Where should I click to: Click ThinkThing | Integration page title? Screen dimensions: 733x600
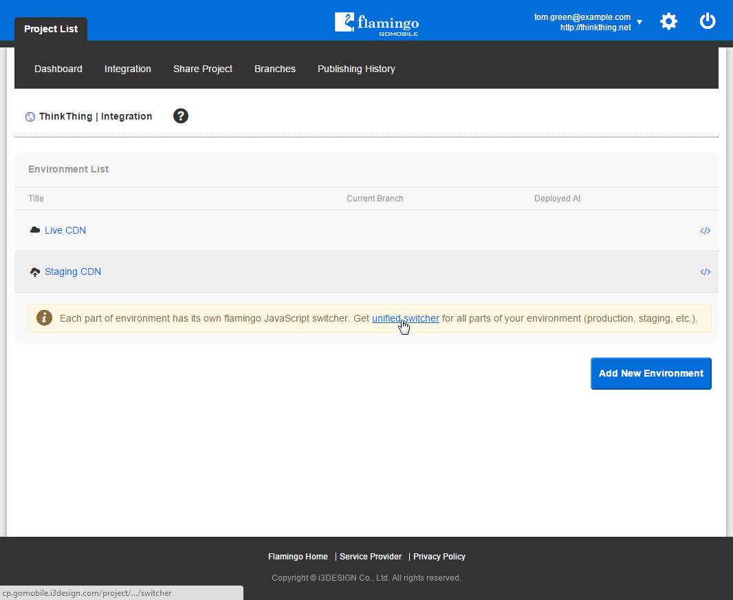pos(96,116)
